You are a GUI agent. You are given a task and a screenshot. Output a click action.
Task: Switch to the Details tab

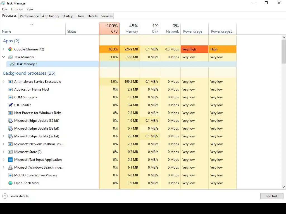92,16
